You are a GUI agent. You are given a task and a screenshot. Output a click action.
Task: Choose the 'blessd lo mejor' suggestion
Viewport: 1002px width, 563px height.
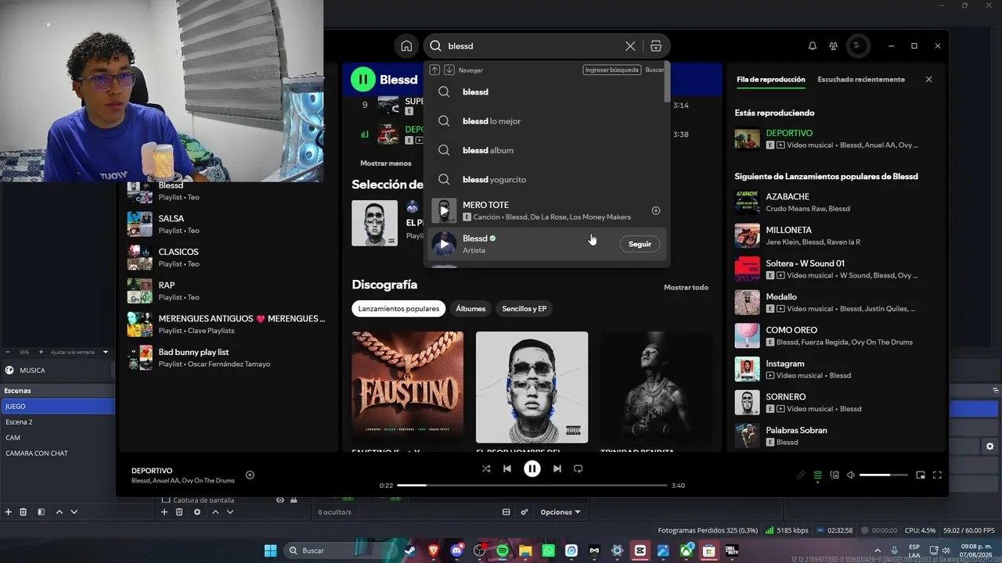click(x=546, y=121)
